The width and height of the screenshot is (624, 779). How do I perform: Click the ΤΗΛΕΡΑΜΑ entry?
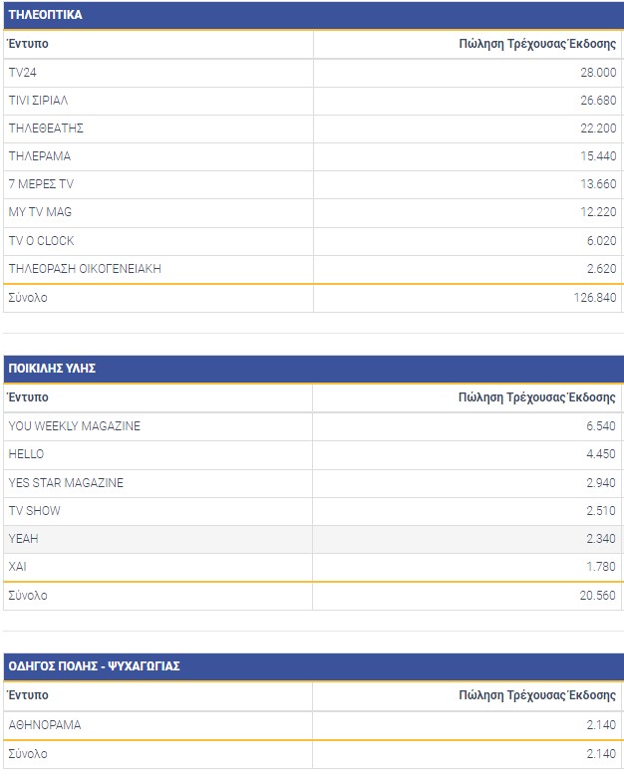click(39, 156)
